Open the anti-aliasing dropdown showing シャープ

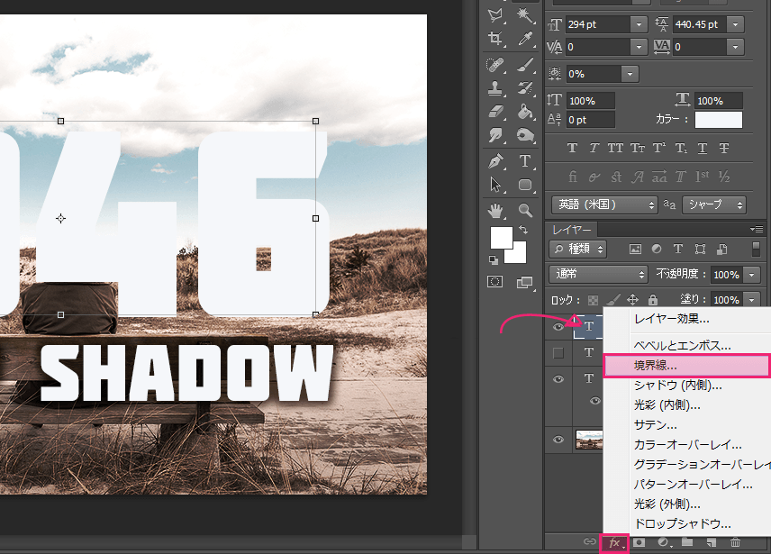713,204
